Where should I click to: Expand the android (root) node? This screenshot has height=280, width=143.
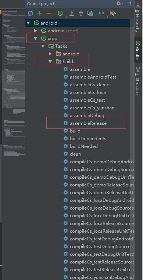(x=35, y=31)
